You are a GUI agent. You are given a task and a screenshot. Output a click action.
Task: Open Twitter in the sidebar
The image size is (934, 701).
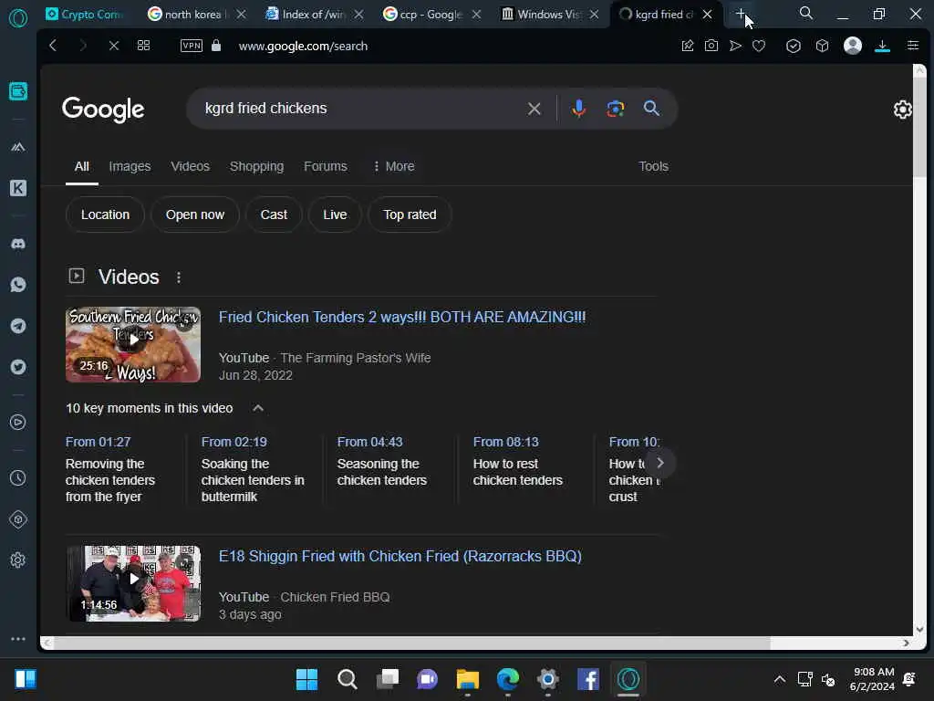click(x=18, y=367)
